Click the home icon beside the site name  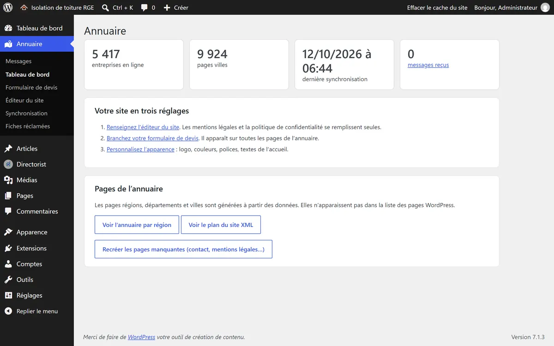[24, 7]
